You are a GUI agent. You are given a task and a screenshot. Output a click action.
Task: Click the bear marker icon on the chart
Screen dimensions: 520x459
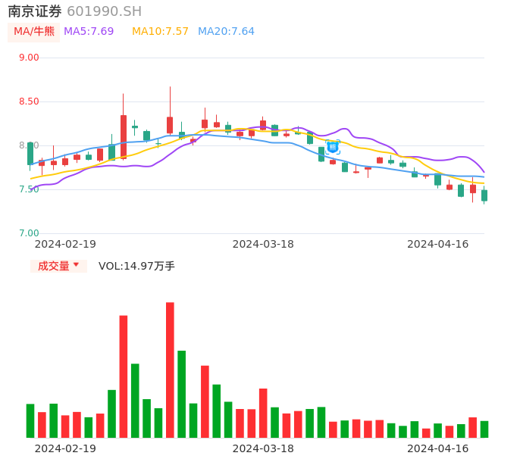click(x=333, y=147)
